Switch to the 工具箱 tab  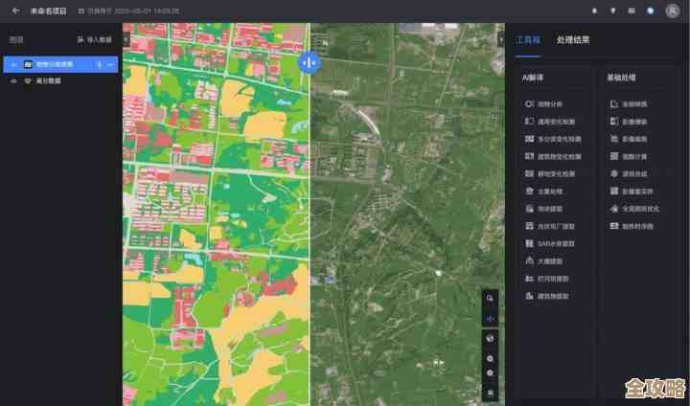[x=528, y=40]
